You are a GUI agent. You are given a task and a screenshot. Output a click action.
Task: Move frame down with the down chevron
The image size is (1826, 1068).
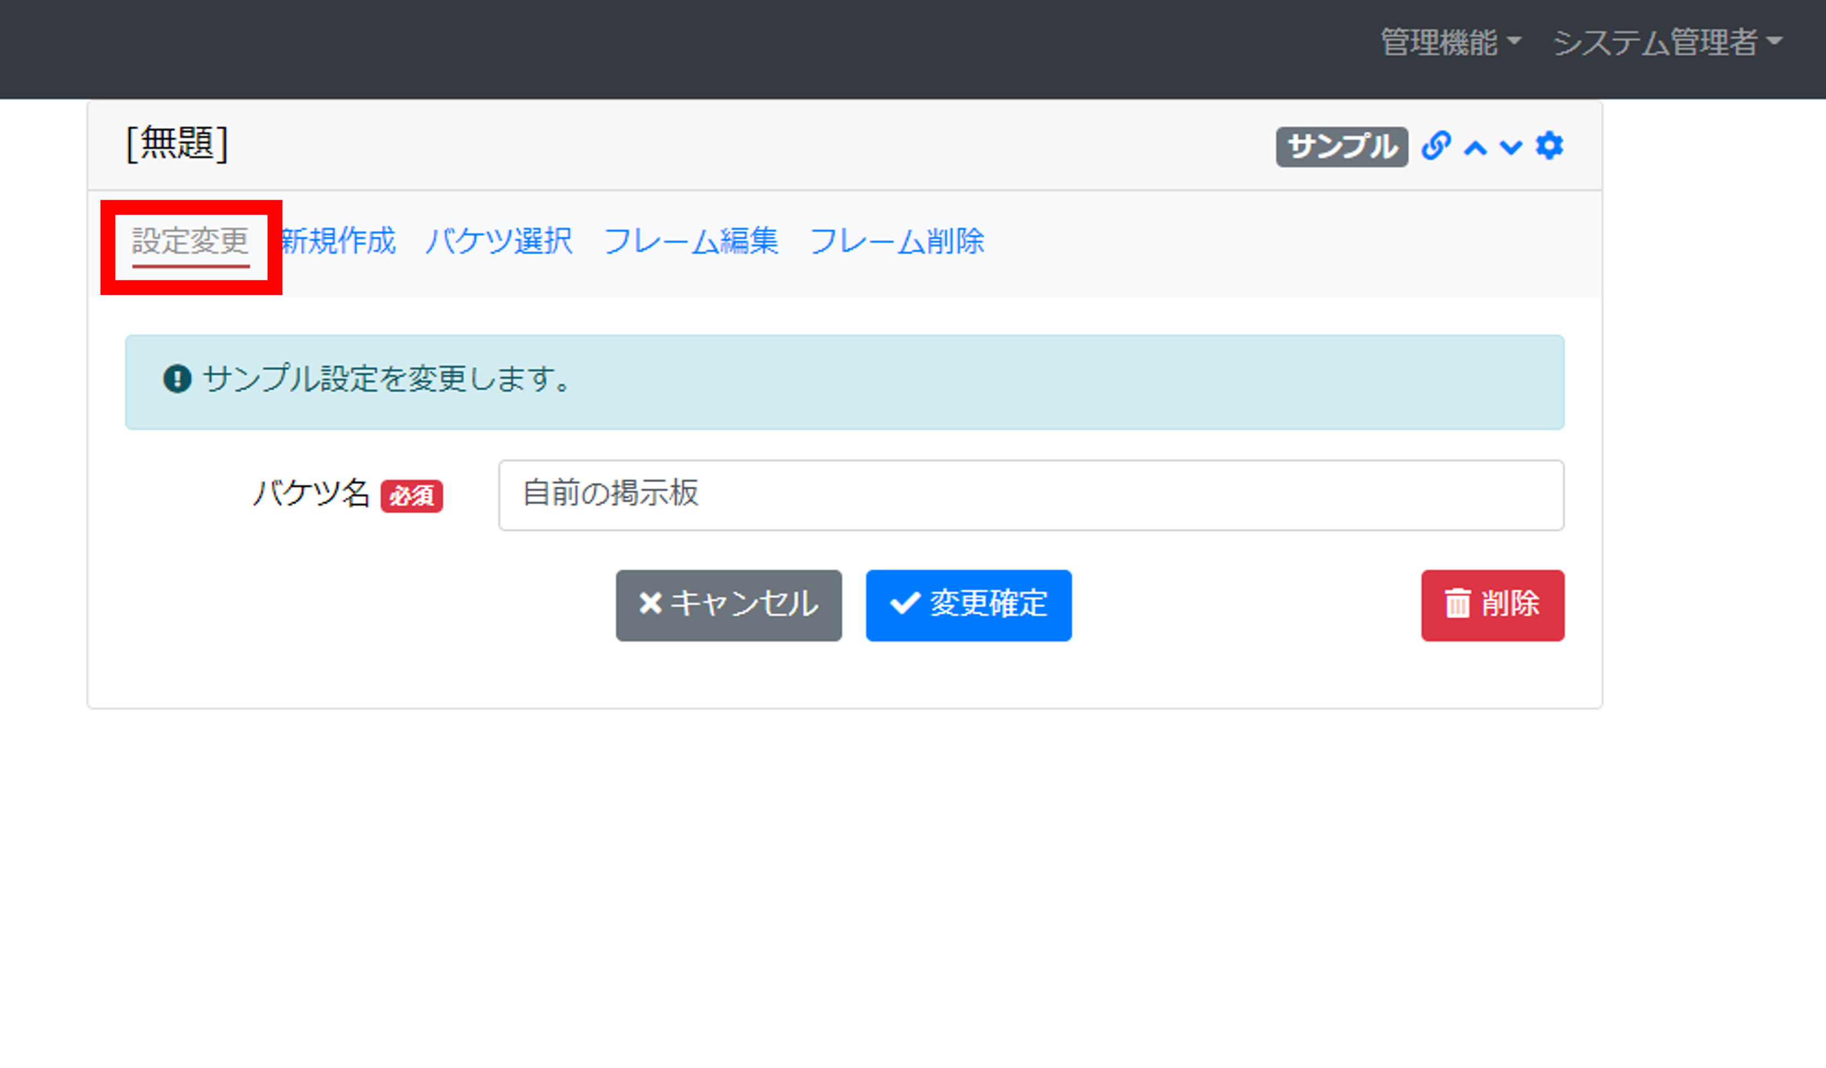pyautogui.click(x=1511, y=148)
